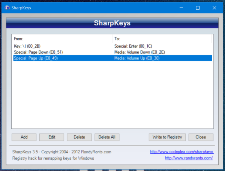The height and width of the screenshot is (171, 225).
Task: Click the Add button
Action: pyautogui.click(x=24, y=137)
